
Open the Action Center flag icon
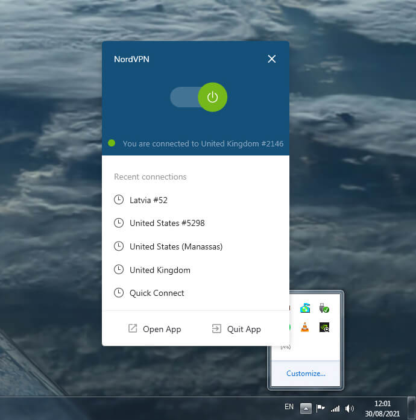click(321, 408)
